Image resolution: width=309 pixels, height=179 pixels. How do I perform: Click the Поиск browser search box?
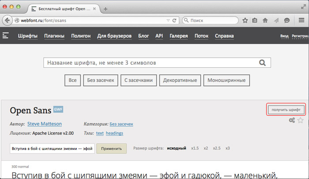210,20
